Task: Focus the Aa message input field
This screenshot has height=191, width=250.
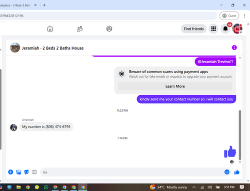Action: (x=131, y=172)
